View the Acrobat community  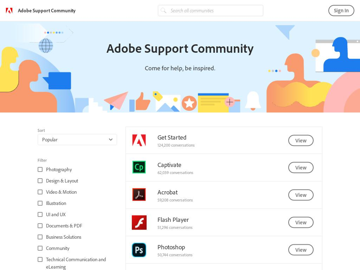pos(301,195)
